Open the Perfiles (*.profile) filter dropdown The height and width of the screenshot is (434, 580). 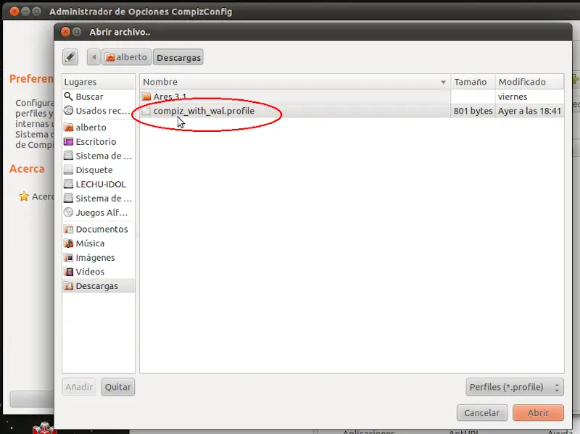point(514,387)
